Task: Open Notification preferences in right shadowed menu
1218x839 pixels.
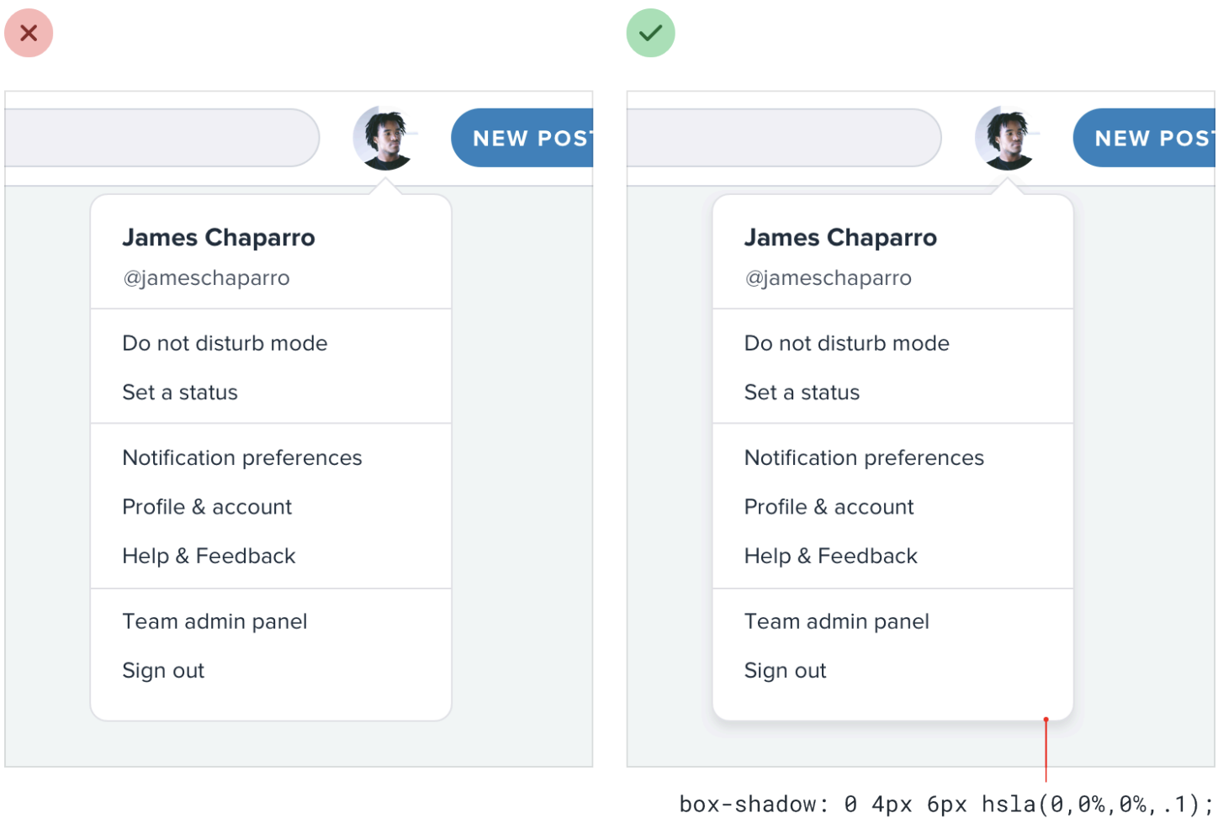Action: 864,458
